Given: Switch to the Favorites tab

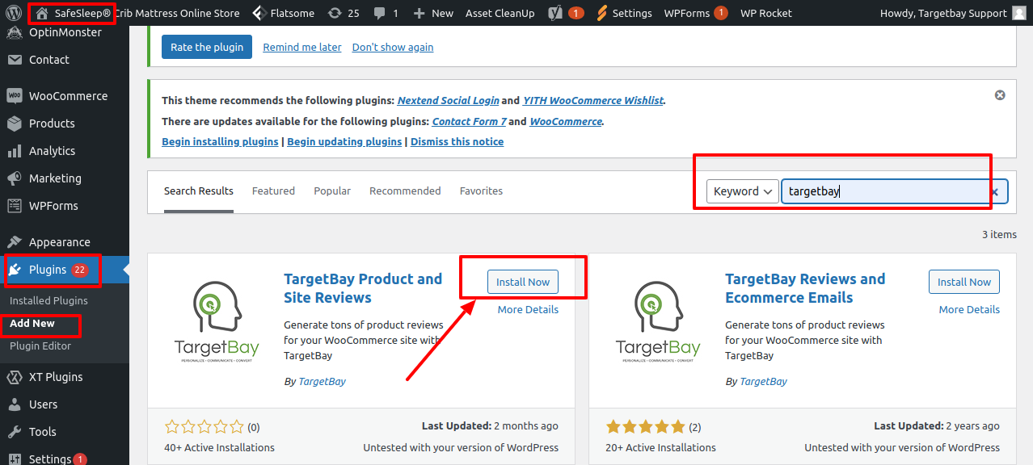Looking at the screenshot, I should 481,191.
